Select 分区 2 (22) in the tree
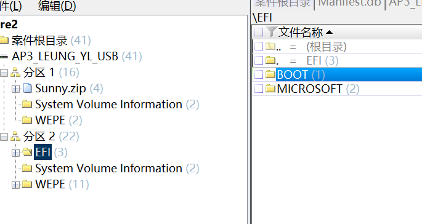Image resolution: width=422 pixels, height=224 pixels. pos(51,137)
